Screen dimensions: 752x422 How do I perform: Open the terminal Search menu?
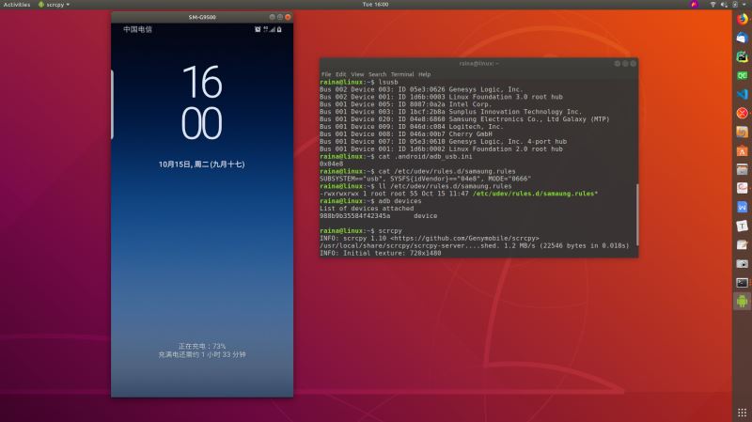377,74
